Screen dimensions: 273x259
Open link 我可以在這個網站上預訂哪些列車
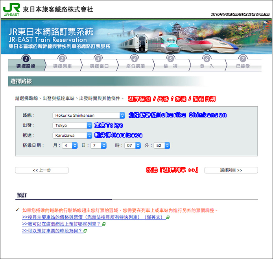click(x=62, y=224)
